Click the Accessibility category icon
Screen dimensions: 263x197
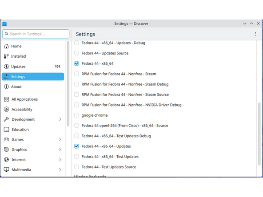tap(6, 109)
